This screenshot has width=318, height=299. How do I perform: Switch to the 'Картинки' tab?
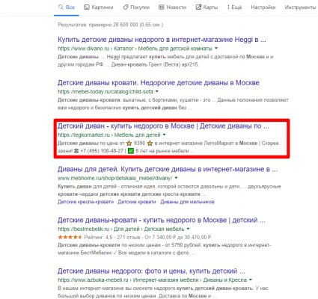(x=99, y=7)
